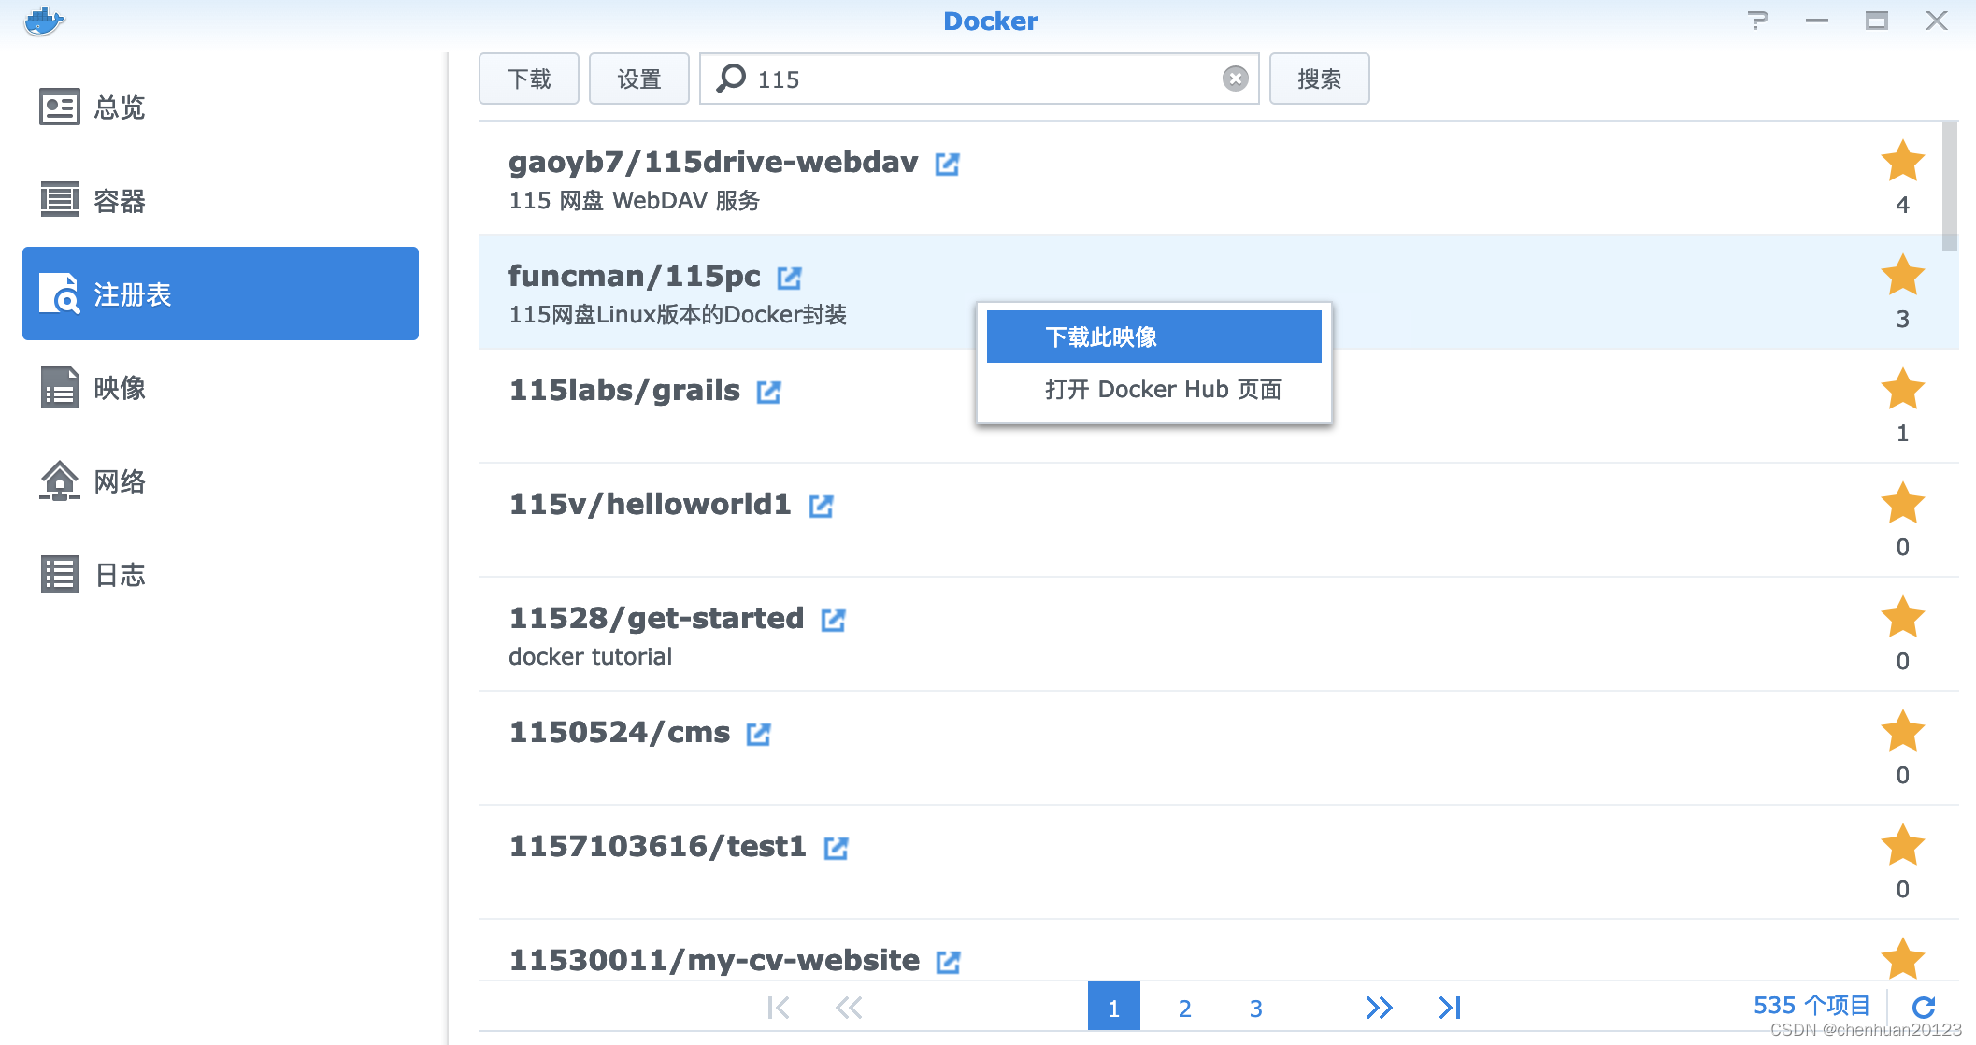Screen dimensions: 1976x1045
Task: Click the star icon for 1157103616/test1
Action: [1902, 845]
